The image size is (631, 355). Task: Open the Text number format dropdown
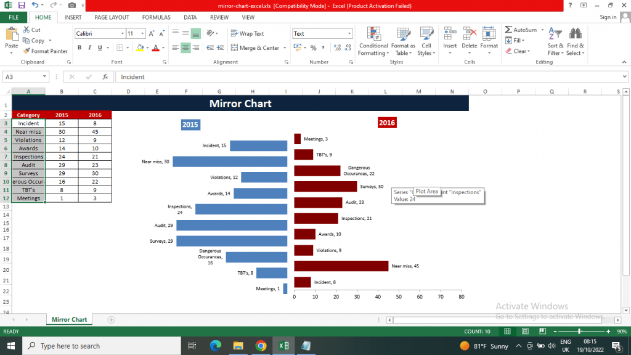tap(349, 33)
